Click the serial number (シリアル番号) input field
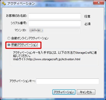Viewport: 106px width, 100px height. [55, 23]
